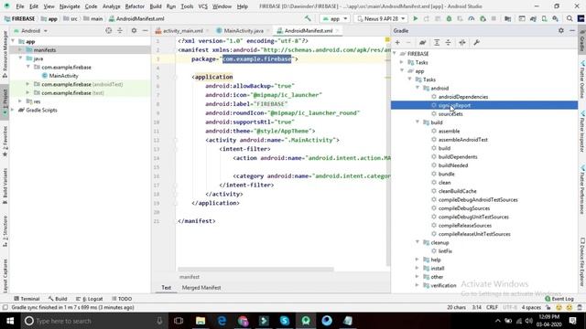Click AndroidManifest.xml breadcrumb in navigation bar
The width and height of the screenshot is (586, 329).
[136, 18]
